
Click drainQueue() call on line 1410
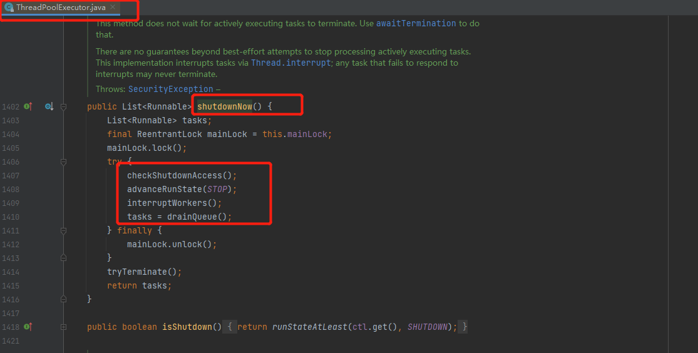[197, 217]
